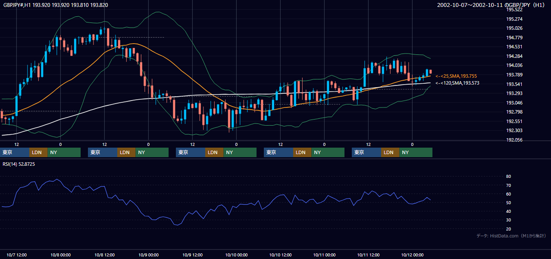The height and width of the screenshot is (259, 551).
Task: Select the 10/12 00:00 time axis label
Action: (x=412, y=255)
